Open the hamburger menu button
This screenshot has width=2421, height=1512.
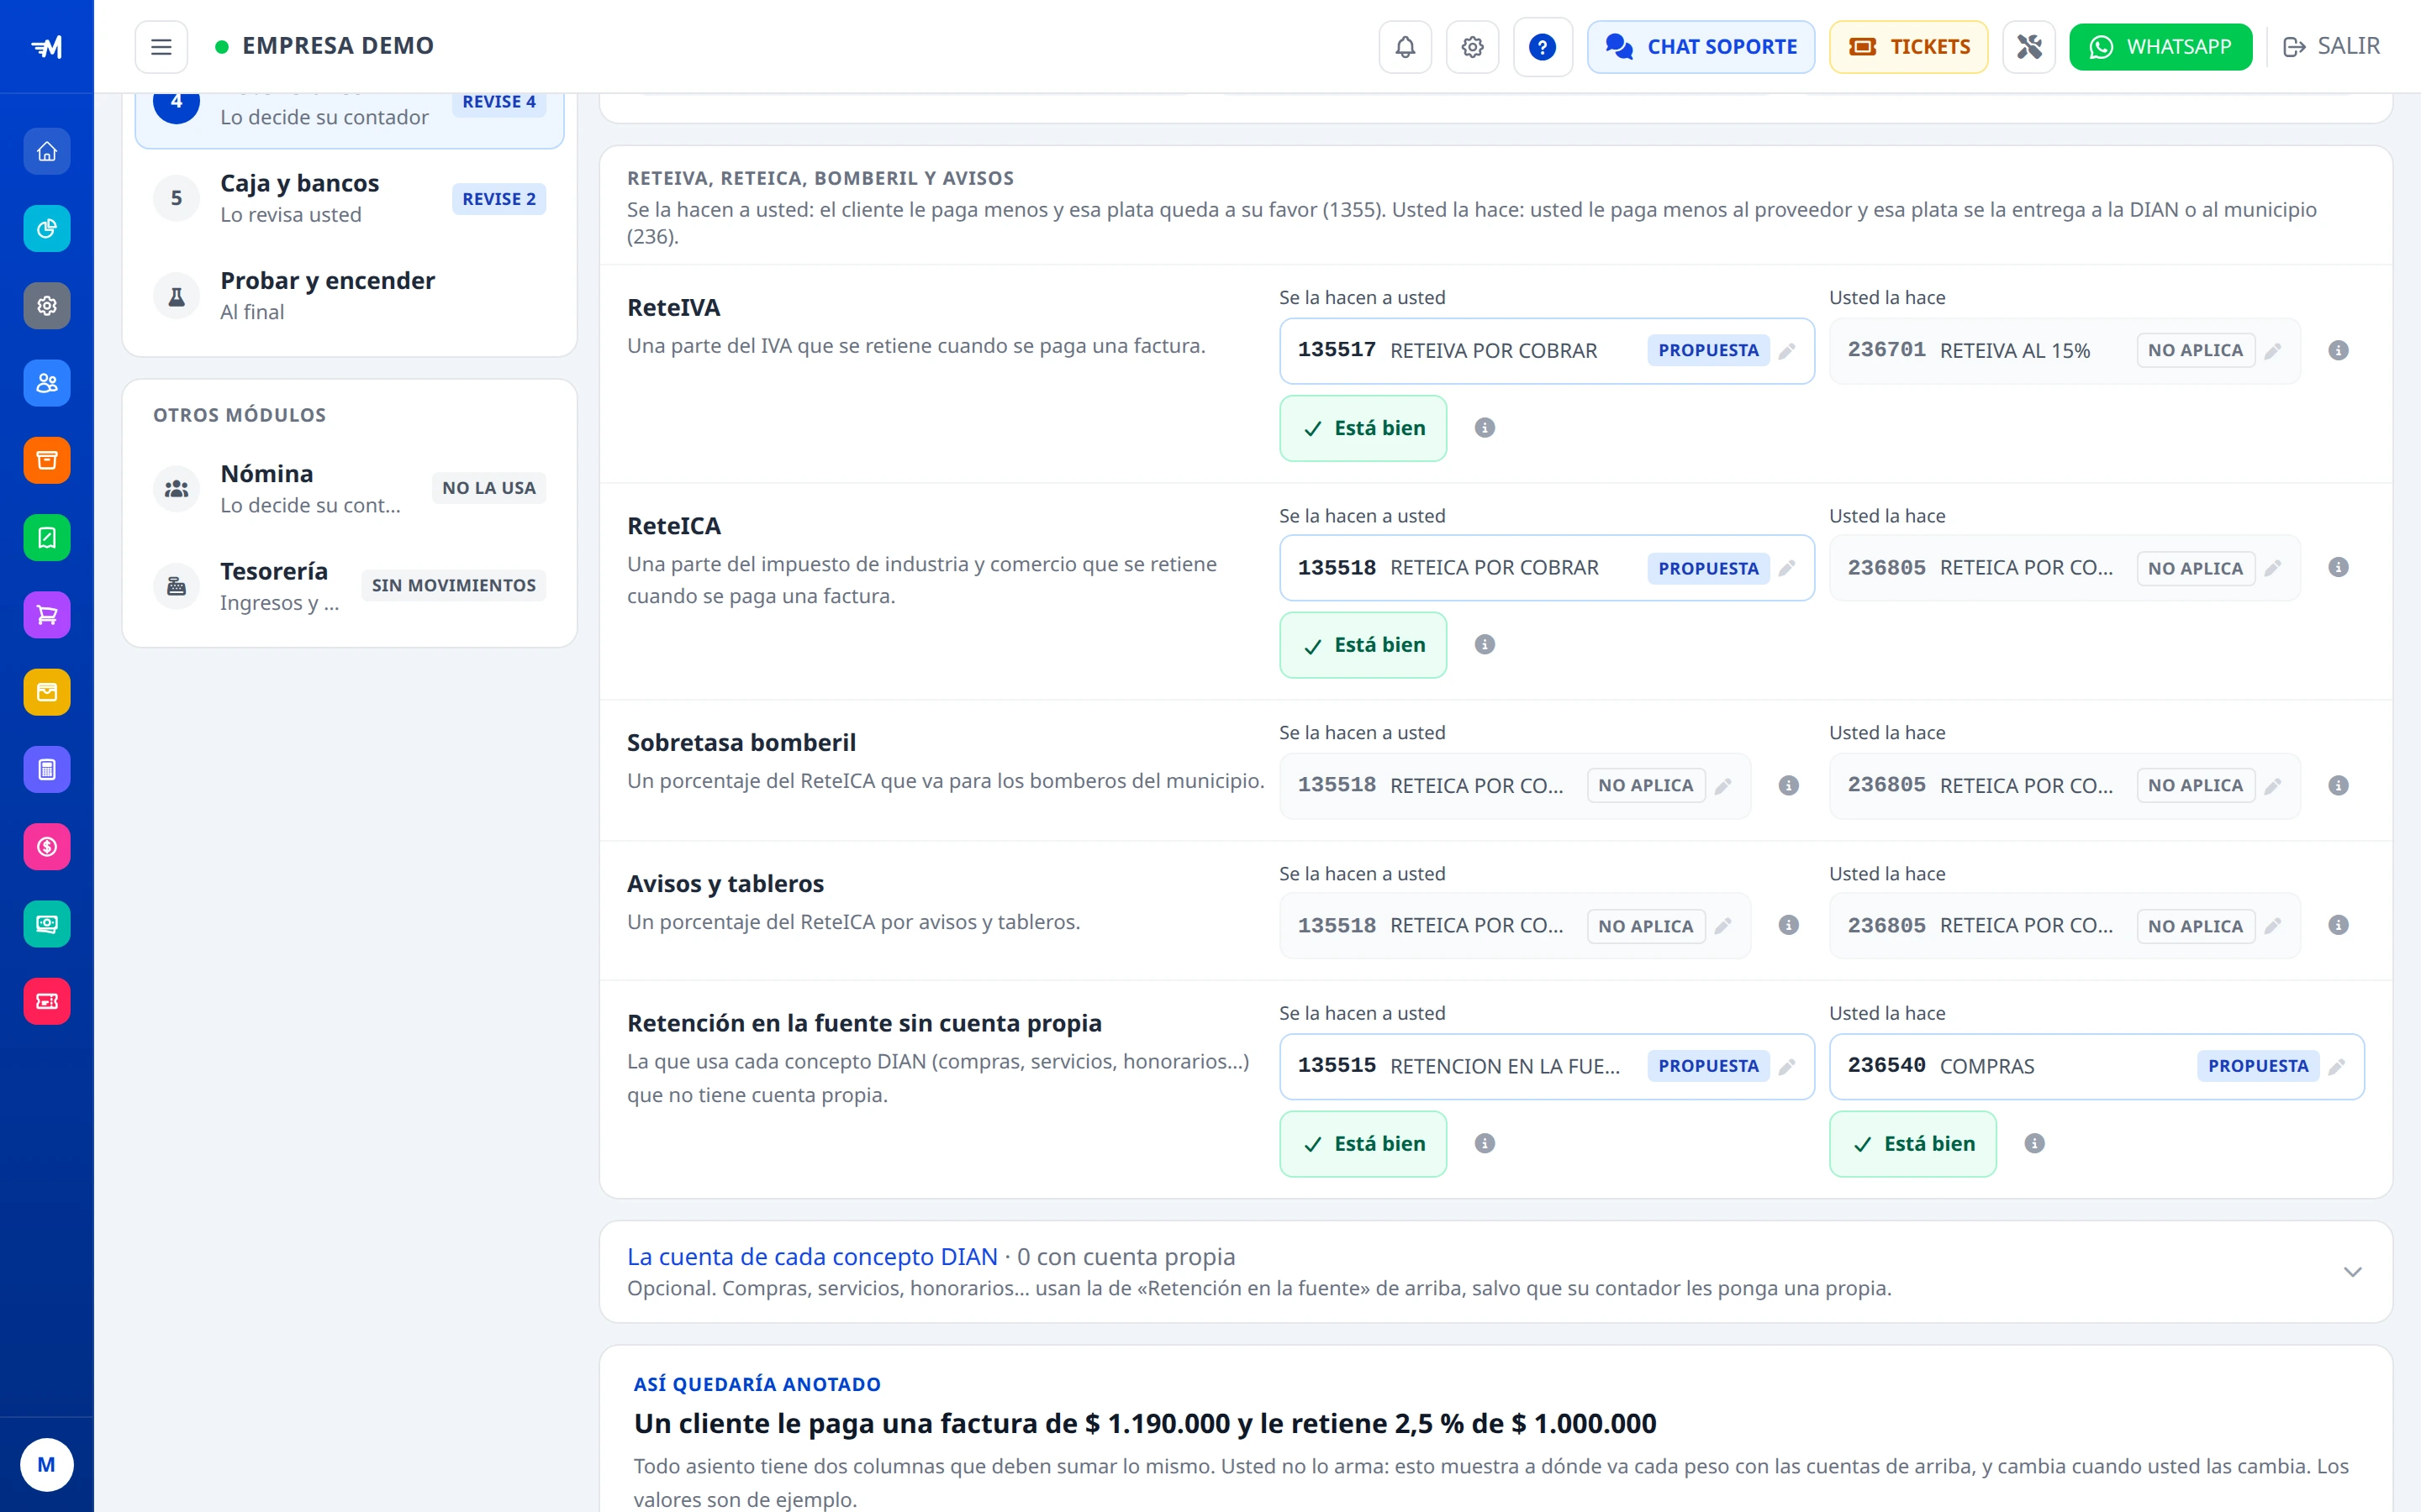click(161, 47)
